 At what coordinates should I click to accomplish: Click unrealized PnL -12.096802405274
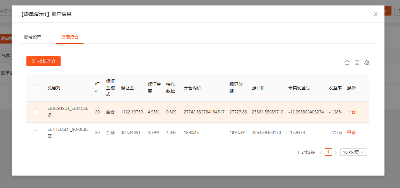306,112
